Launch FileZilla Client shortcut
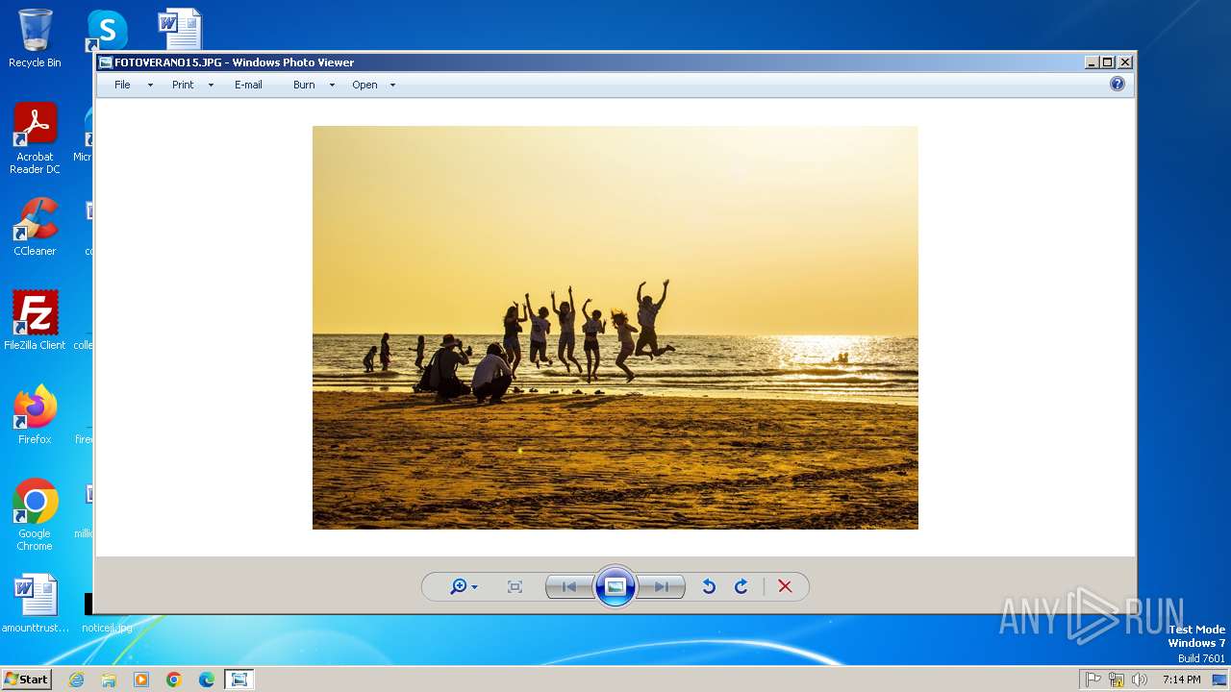The width and height of the screenshot is (1231, 692). tap(35, 320)
